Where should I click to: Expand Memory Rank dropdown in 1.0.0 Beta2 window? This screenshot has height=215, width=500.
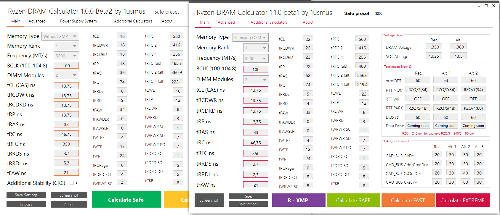[66, 46]
